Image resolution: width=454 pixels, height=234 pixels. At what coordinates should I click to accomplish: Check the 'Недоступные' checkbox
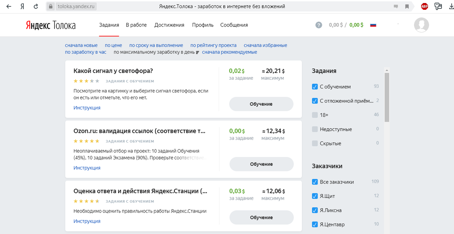click(x=315, y=129)
